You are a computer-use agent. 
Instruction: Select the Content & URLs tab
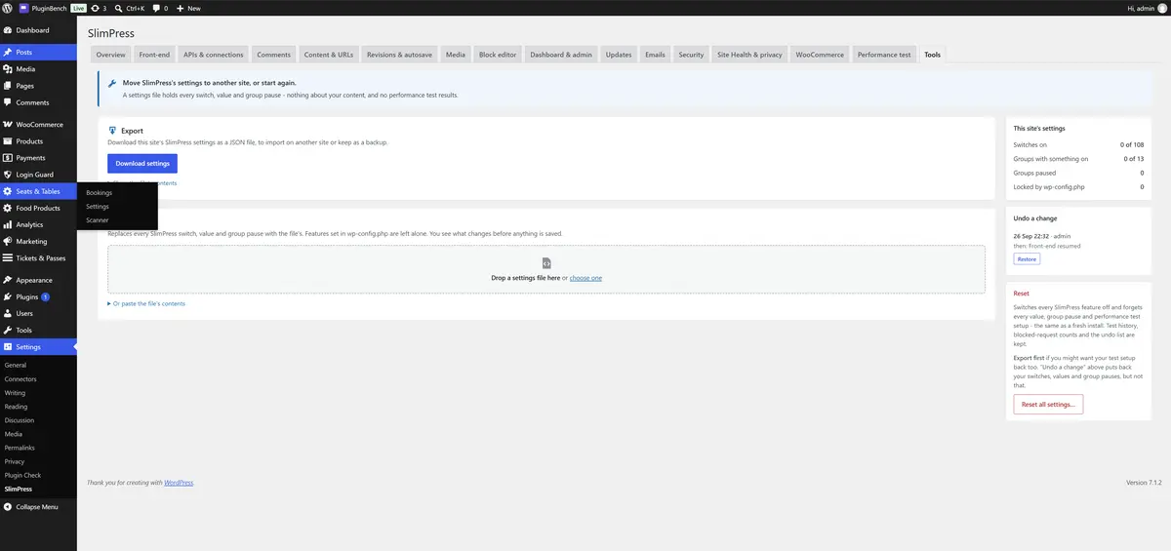tap(329, 55)
